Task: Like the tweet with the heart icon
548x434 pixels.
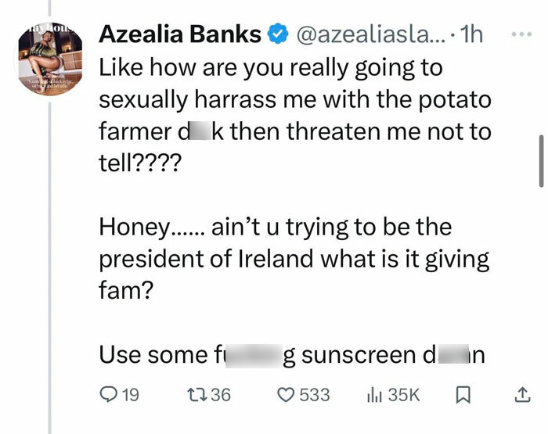Action: click(x=287, y=395)
